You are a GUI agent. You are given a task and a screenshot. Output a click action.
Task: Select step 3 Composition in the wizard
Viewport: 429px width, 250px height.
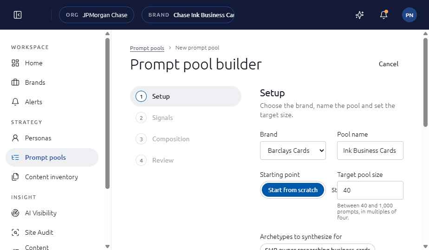pyautogui.click(x=186, y=139)
